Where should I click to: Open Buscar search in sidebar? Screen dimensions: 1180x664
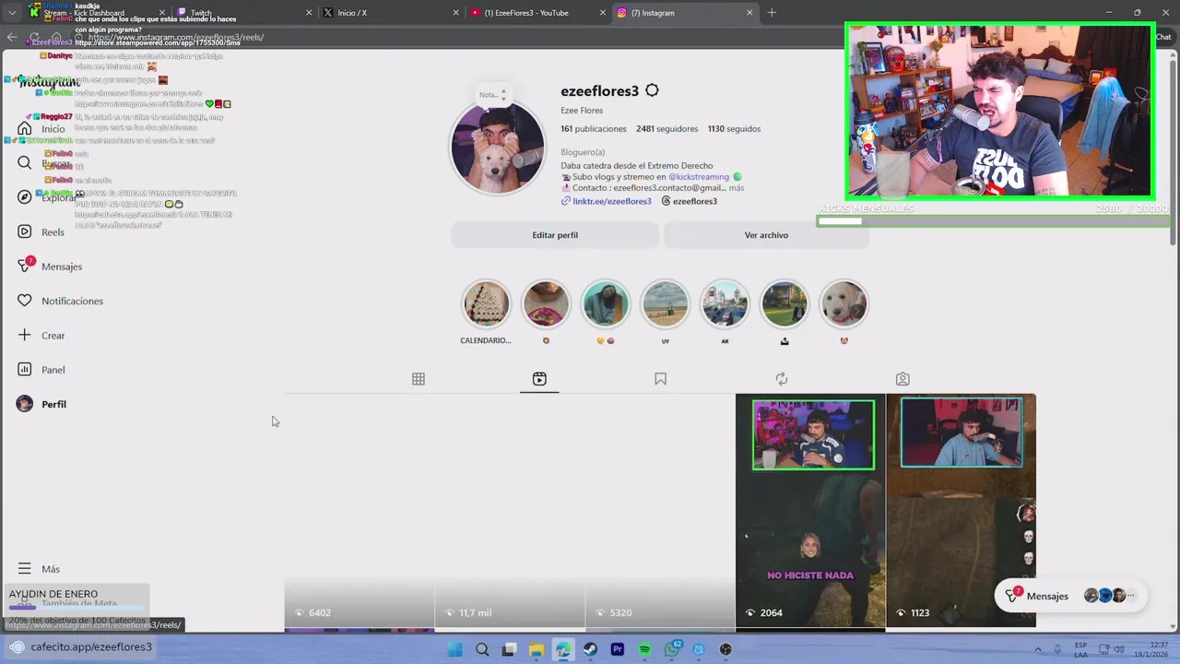point(44,163)
